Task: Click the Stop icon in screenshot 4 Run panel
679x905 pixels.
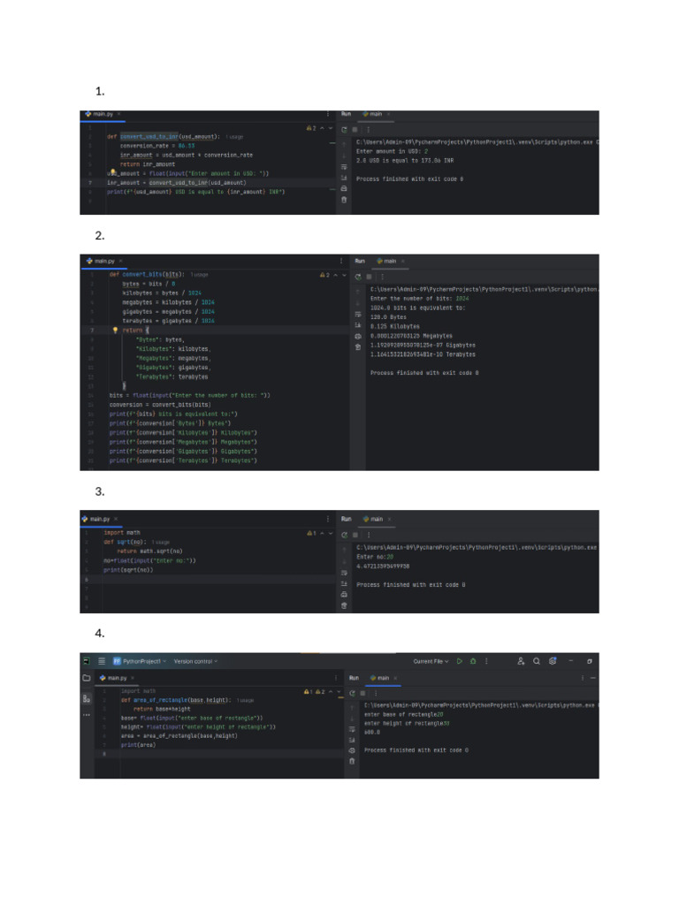Action: tap(362, 693)
